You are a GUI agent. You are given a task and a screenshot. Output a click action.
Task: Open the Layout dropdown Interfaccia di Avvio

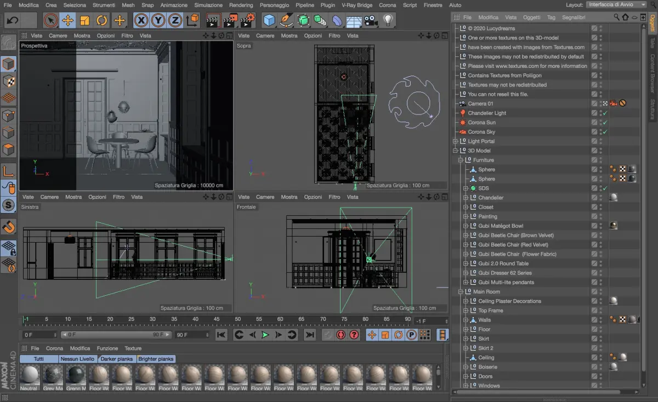[x=616, y=4]
